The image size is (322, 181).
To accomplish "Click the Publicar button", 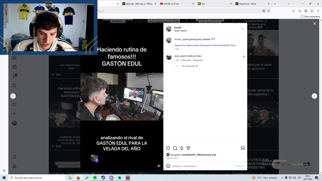I will tap(240, 166).
